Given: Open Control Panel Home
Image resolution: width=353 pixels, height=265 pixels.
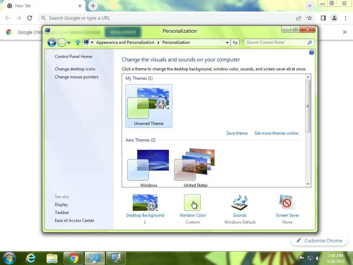Looking at the screenshot, I should click(73, 57).
